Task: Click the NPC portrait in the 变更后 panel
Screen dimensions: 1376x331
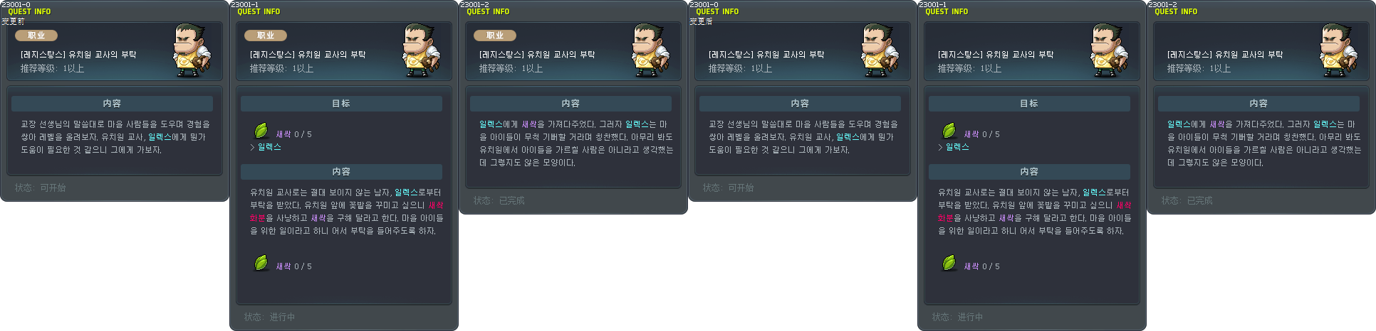Action: pyautogui.click(x=880, y=50)
